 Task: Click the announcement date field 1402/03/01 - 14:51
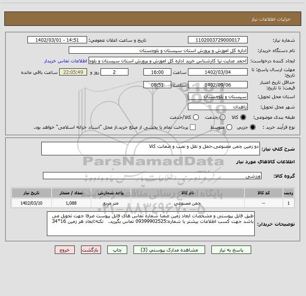pos(57,40)
